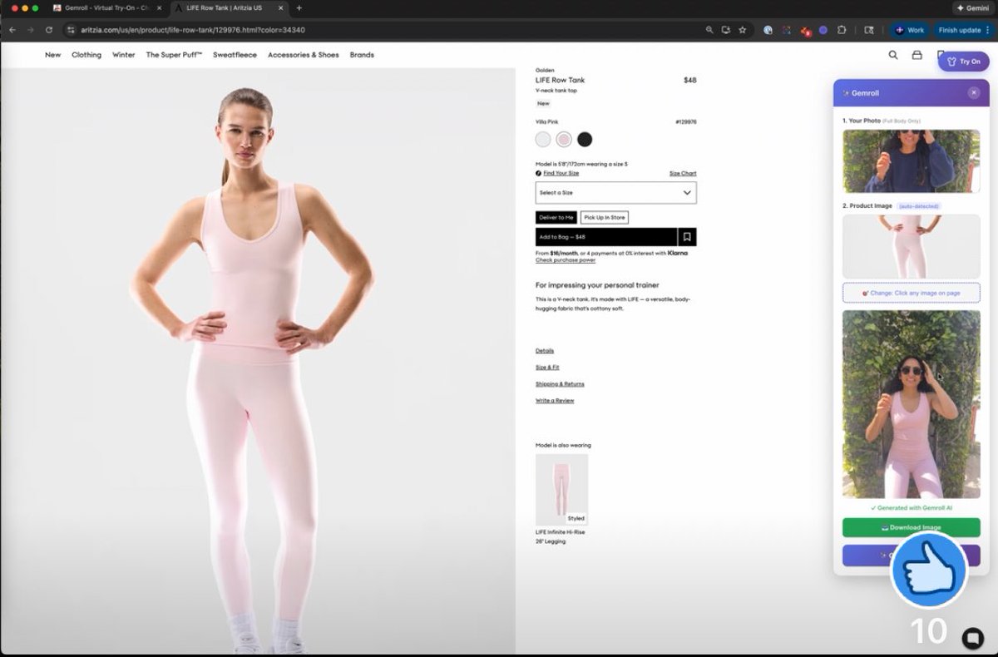This screenshot has width=998, height=657.
Task: Click the New badge under product name
Action: 543,104
